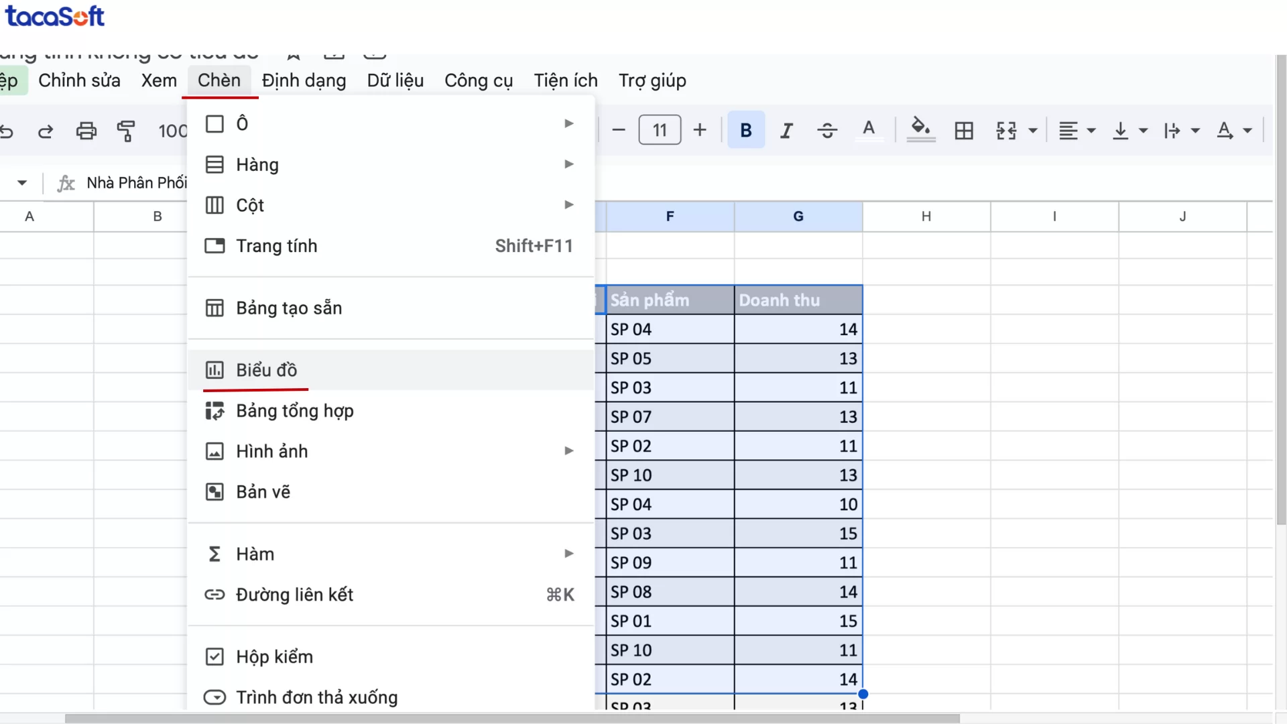Open the Borders icon

click(964, 130)
